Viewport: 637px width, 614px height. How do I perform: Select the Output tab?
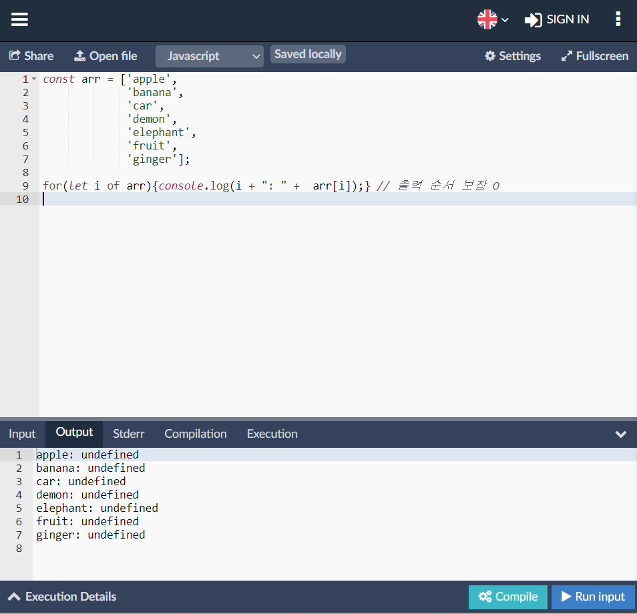pos(74,433)
